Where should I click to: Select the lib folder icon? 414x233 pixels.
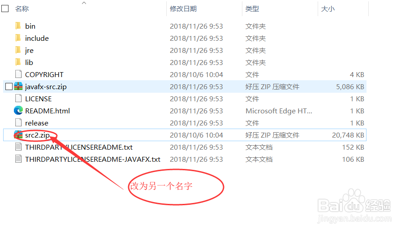pyautogui.click(x=18, y=62)
